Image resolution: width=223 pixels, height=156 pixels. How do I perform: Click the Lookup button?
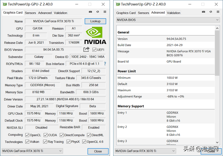tap(95, 21)
